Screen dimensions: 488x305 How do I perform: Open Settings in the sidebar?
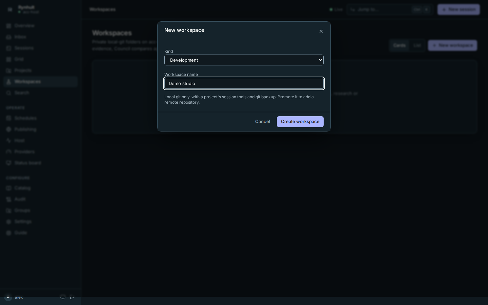pos(41,222)
